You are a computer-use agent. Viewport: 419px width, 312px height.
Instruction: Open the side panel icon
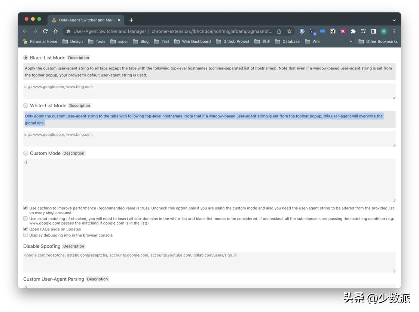pos(374,31)
